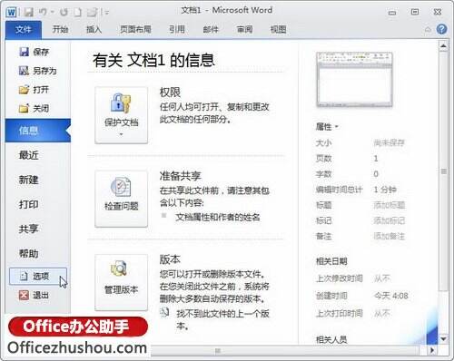
Task: Click the Undo icon in quick access toolbar
Action: [44, 12]
